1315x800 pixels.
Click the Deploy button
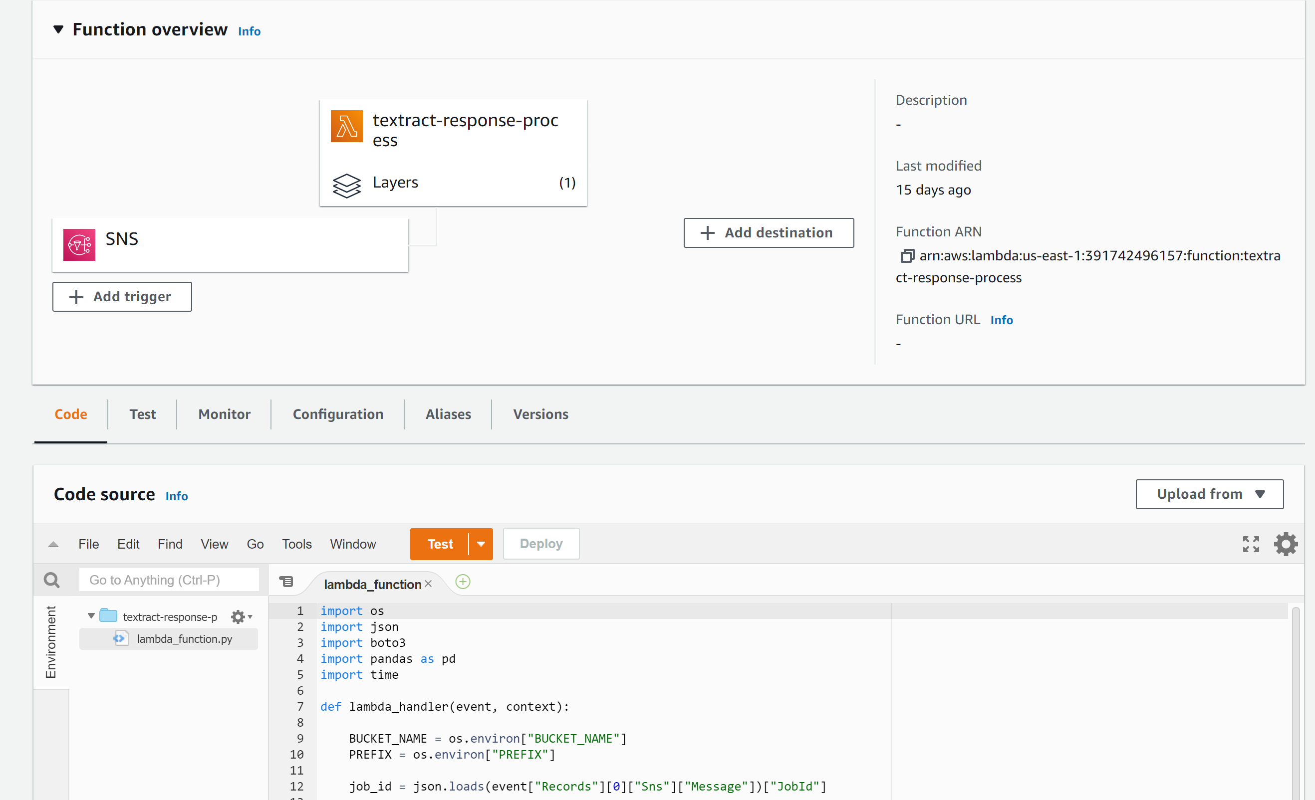click(540, 543)
